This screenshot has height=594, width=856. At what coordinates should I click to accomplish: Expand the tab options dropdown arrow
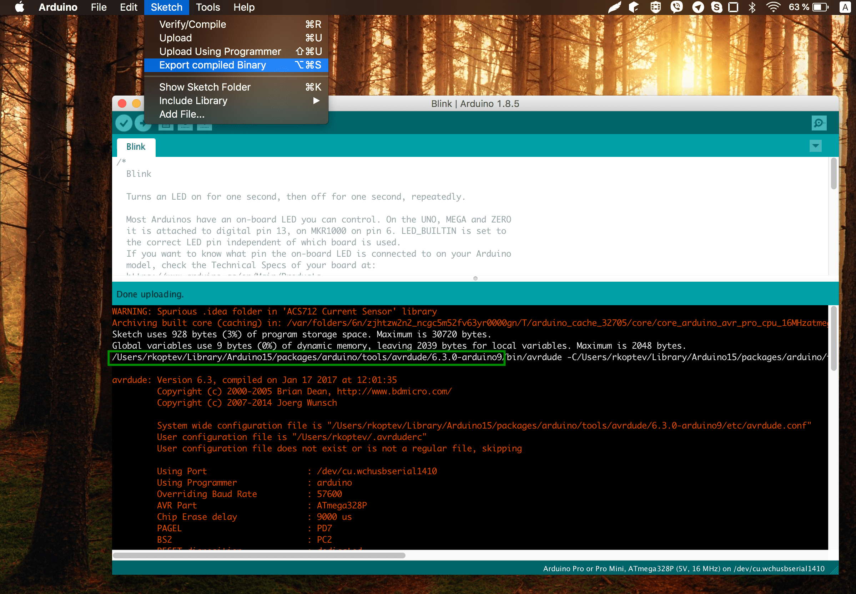click(815, 146)
